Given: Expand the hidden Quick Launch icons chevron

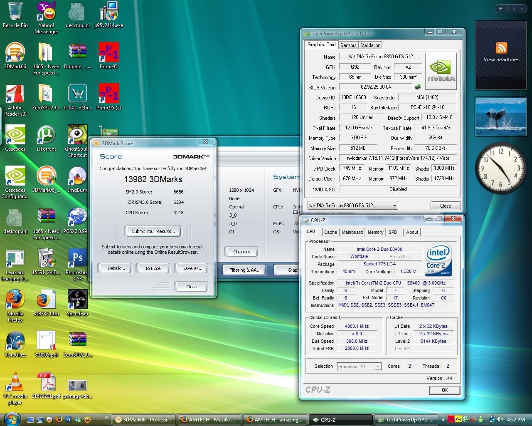Looking at the screenshot, I should 106,417.
